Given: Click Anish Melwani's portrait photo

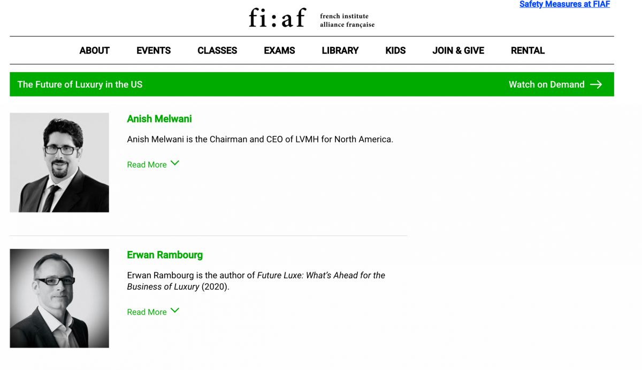Looking at the screenshot, I should click(x=59, y=162).
